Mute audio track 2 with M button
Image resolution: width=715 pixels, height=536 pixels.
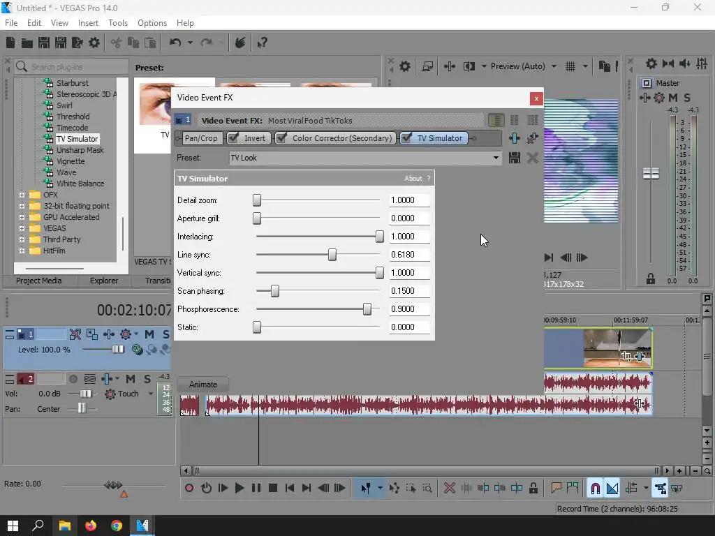coord(131,379)
